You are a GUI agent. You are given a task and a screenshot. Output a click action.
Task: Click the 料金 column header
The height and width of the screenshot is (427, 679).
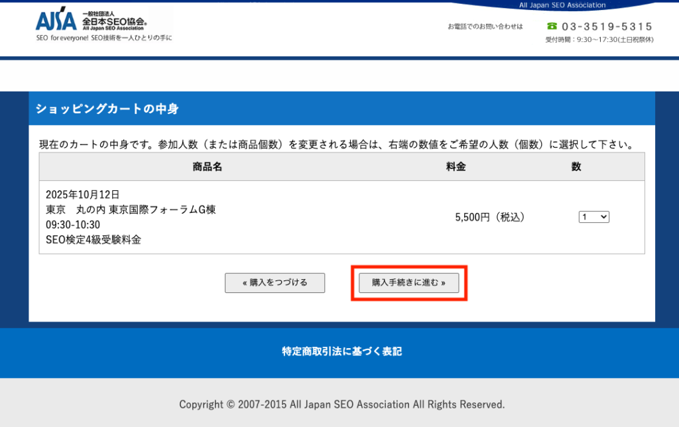[456, 167]
